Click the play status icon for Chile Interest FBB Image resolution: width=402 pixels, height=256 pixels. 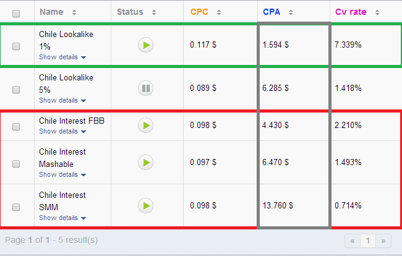click(x=145, y=126)
